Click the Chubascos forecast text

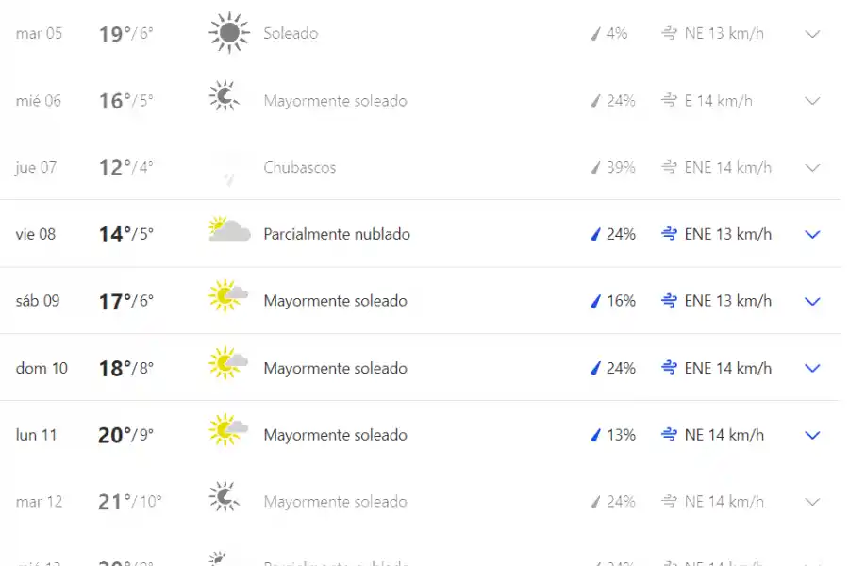(299, 167)
